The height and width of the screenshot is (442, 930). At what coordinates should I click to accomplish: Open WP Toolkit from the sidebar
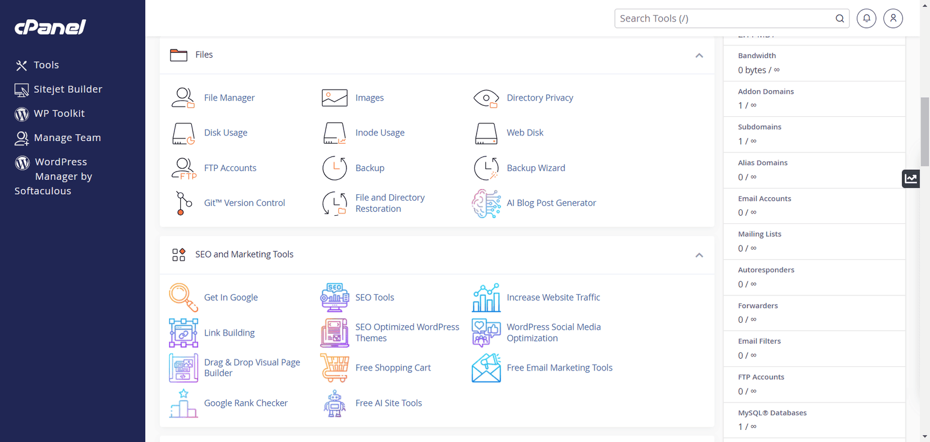(x=59, y=113)
